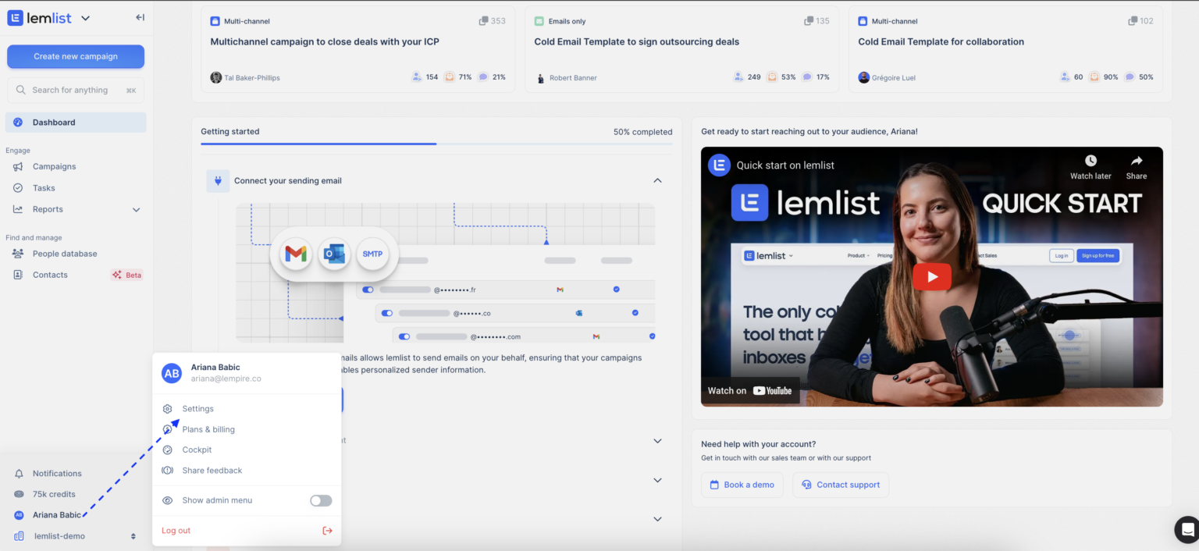Click the Book a demo button

tap(742, 485)
